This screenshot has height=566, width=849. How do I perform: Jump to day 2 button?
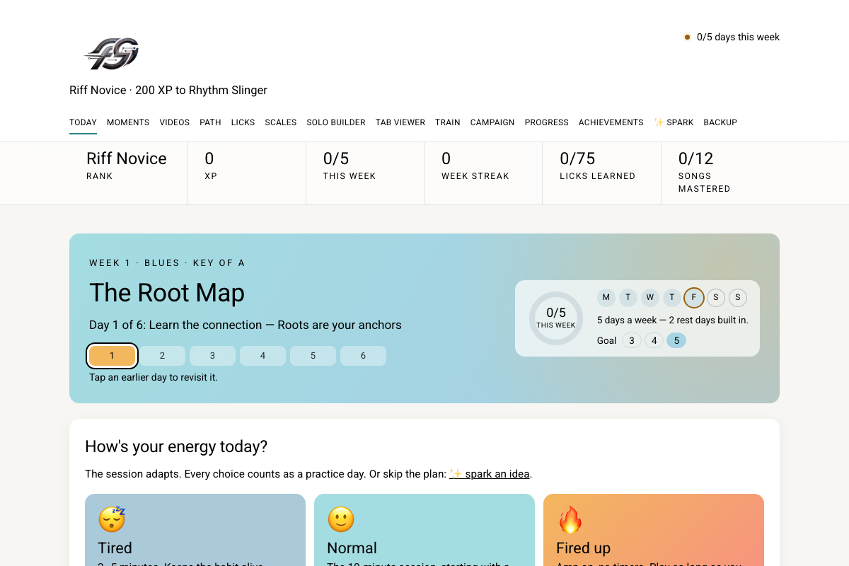pyautogui.click(x=162, y=356)
